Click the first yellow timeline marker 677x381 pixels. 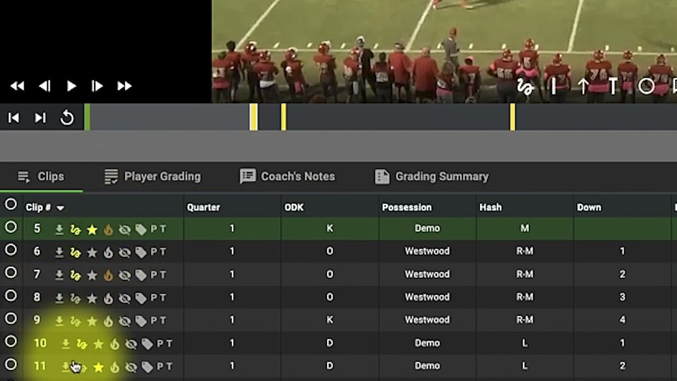click(253, 117)
